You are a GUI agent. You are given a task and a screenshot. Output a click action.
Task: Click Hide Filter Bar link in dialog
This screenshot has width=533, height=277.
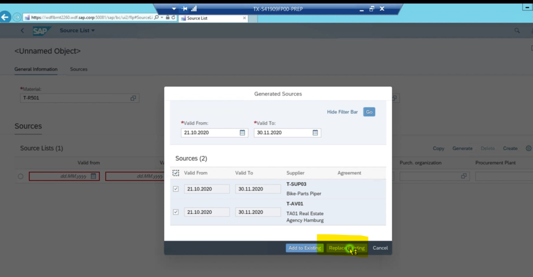[342, 112]
